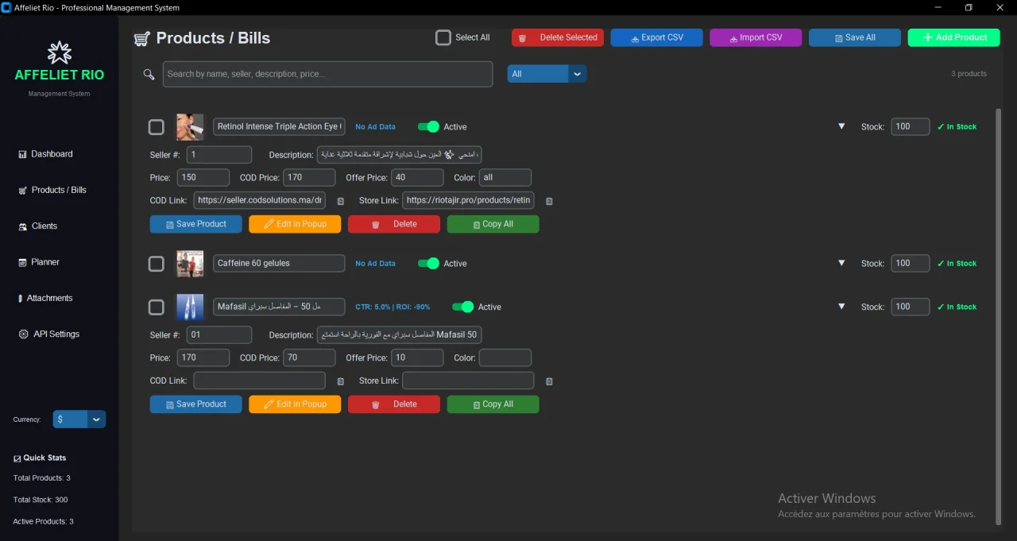Open the Caffeine 60 gelules thumbnail
Screen dimensions: 1017x541
pos(190,264)
